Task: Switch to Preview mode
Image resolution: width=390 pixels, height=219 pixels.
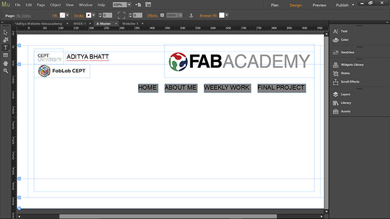Action: point(319,5)
